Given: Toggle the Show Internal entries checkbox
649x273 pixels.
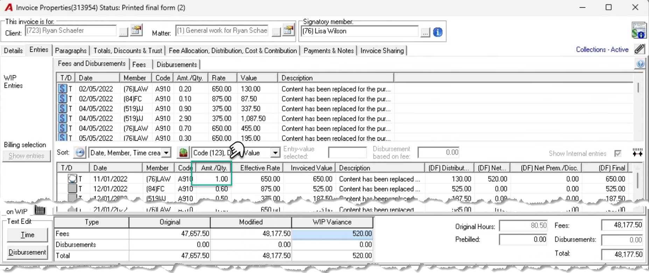Looking at the screenshot, I should pos(618,153).
